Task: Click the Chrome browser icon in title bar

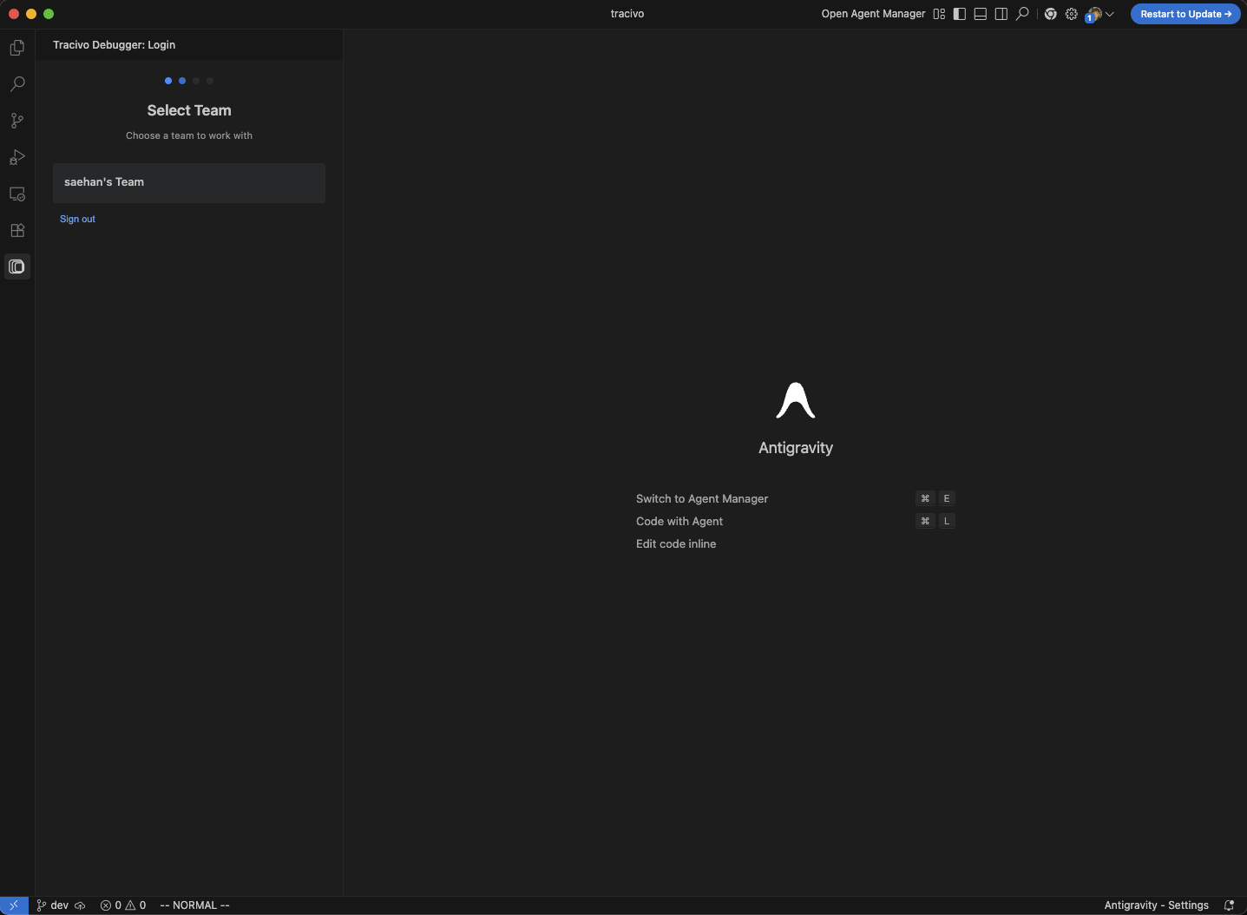Action: pos(1050,14)
